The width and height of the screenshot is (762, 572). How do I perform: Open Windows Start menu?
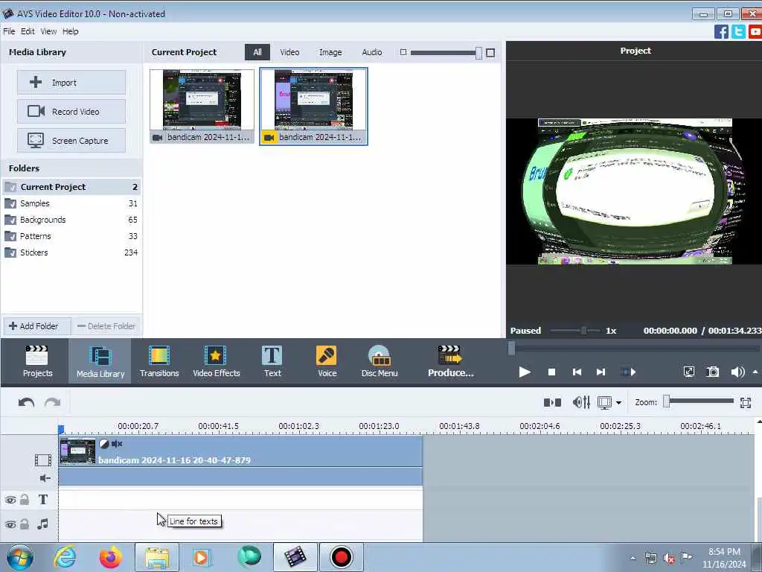pos(20,557)
